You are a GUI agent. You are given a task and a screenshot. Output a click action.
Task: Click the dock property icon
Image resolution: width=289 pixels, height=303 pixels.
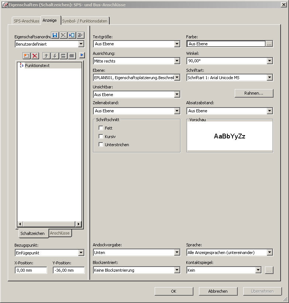point(72,56)
